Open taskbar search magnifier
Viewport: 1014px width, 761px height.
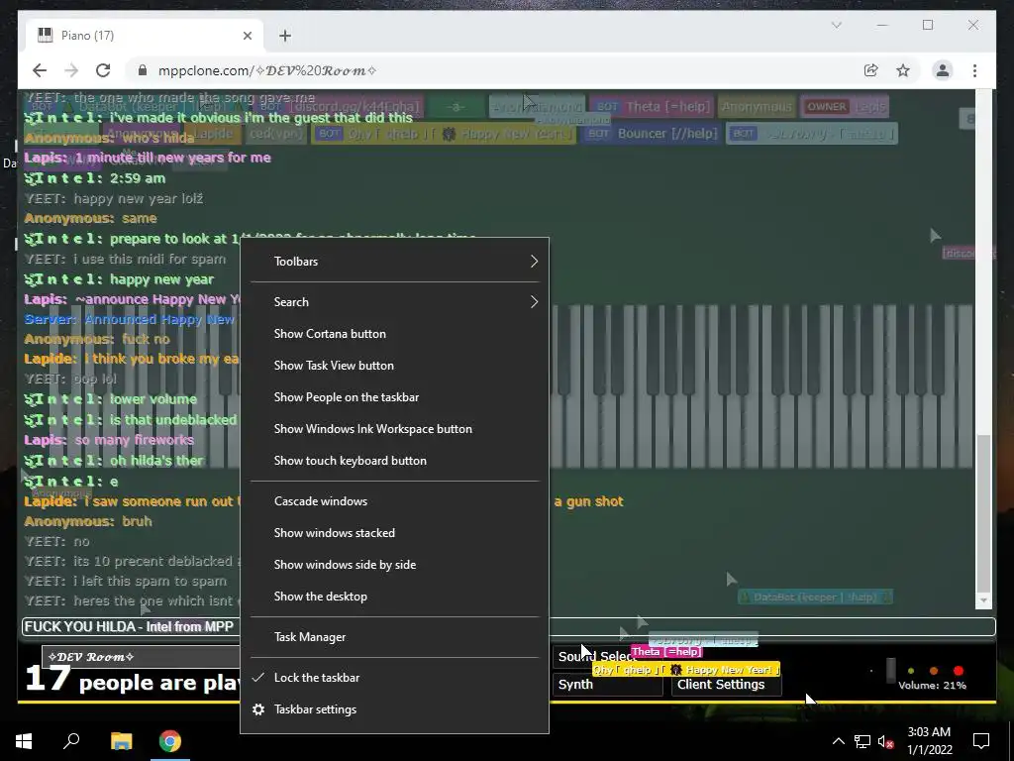pos(71,741)
